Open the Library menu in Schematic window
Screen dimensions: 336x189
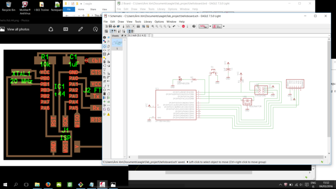(x=148, y=22)
